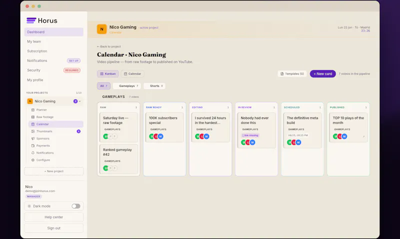Screen dimensions: 400x239
Task: Click the purple badge next to Thumbnails
Action: [78, 131]
